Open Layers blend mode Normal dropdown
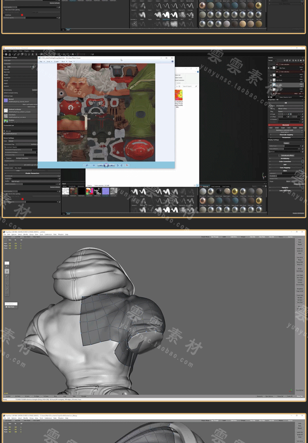The width and height of the screenshot is (308, 443). click(x=272, y=60)
